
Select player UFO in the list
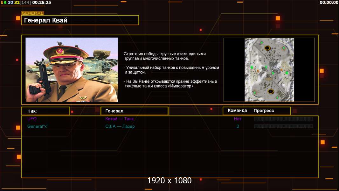tap(32, 119)
